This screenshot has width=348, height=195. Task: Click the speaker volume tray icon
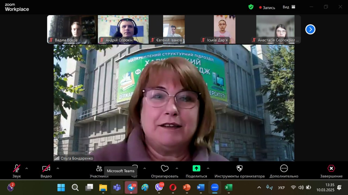[x=301, y=187]
